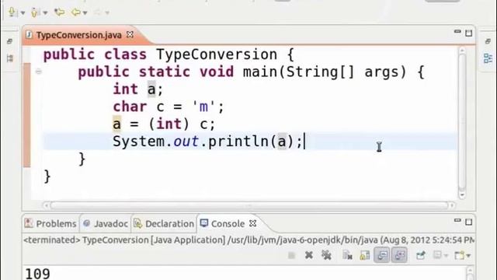This screenshot has height=280, width=497.
Task: Collapse the main method fold marker
Action: pyautogui.click(x=39, y=72)
